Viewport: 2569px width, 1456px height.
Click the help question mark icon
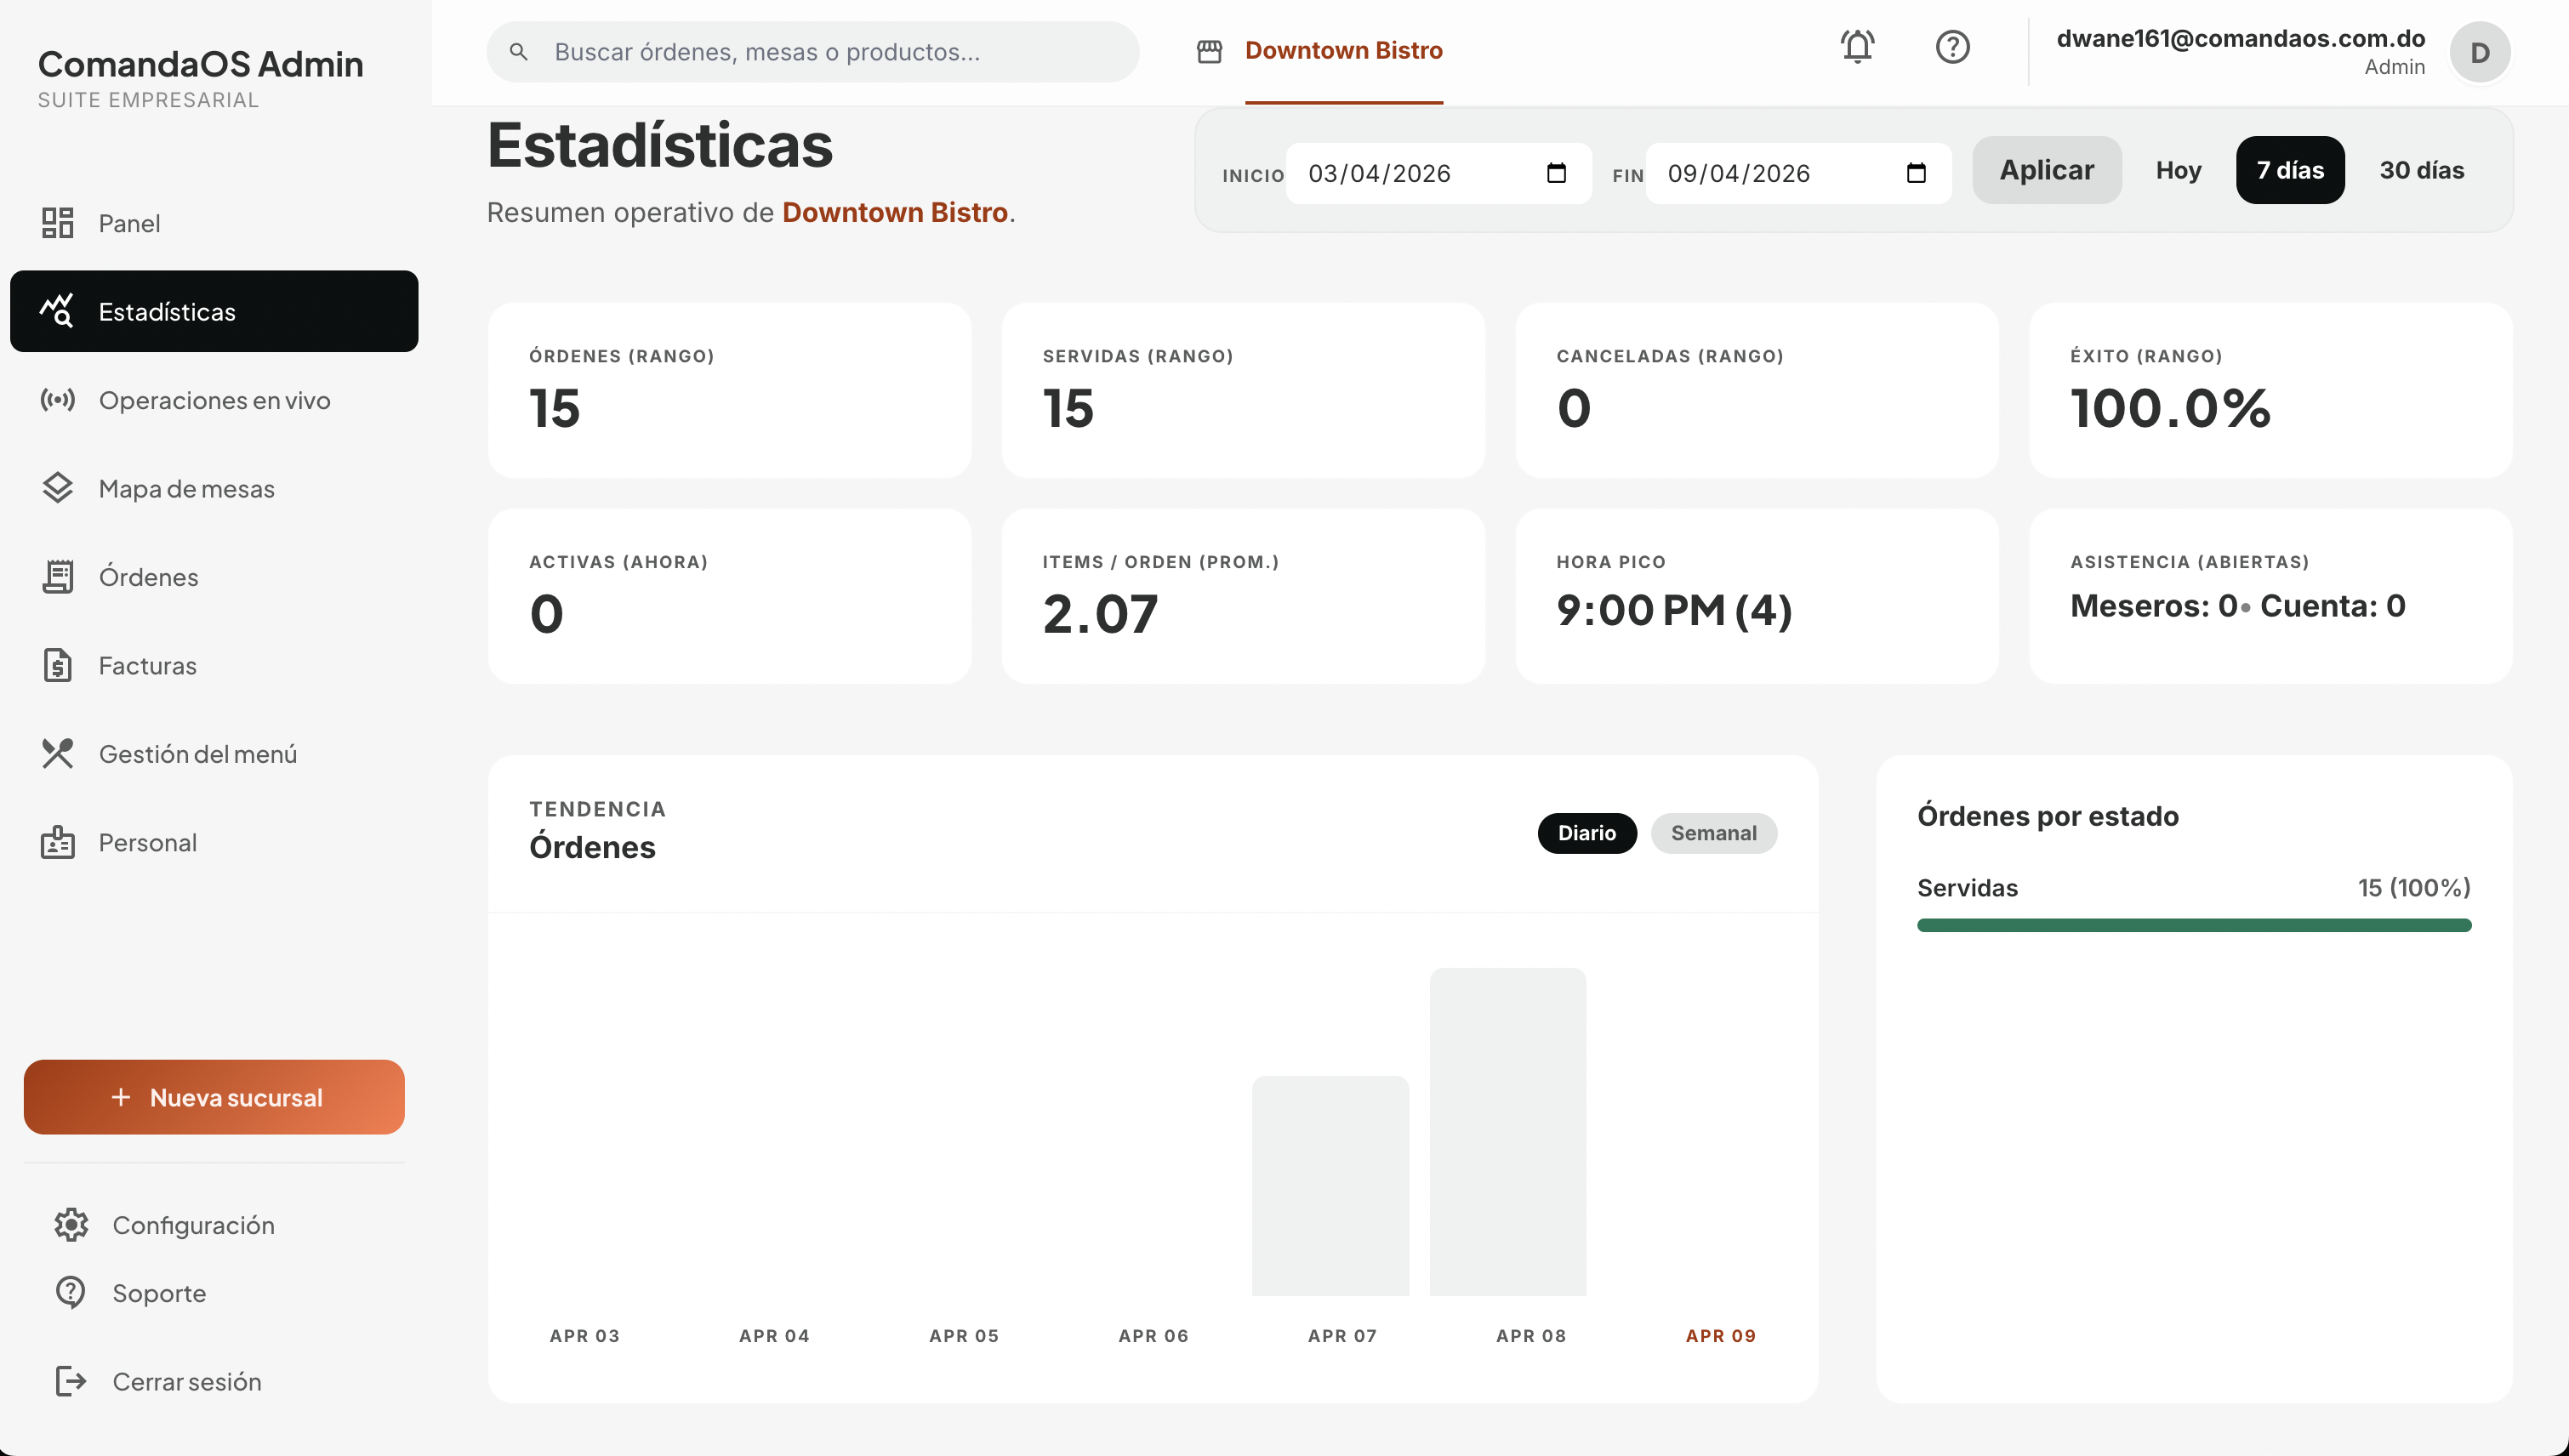1952,47
